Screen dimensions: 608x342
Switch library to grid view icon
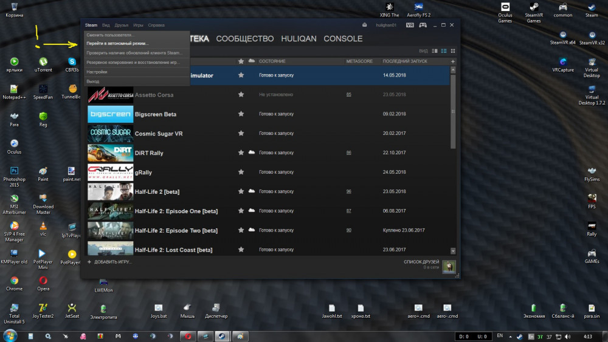click(x=452, y=51)
